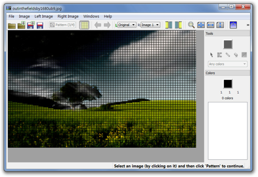Select the paint bucket fill tool

coord(236,55)
